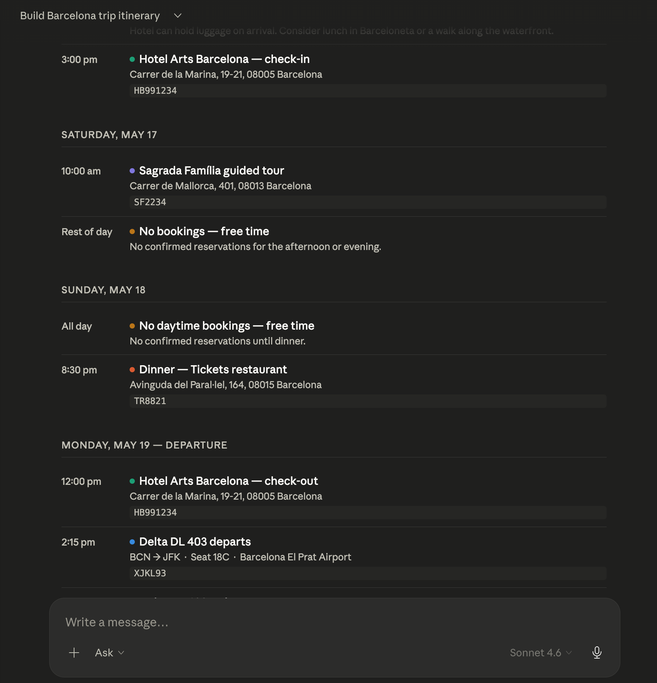Activate the microphone voice input
Screen dimensions: 657x683
pos(597,653)
